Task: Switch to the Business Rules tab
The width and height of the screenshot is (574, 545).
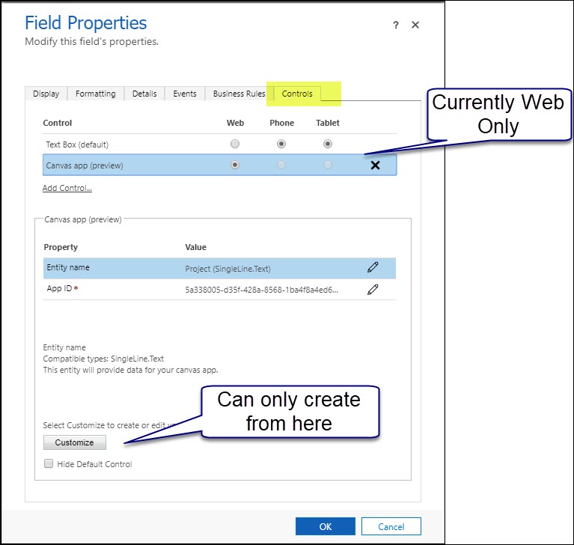Action: coord(239,94)
